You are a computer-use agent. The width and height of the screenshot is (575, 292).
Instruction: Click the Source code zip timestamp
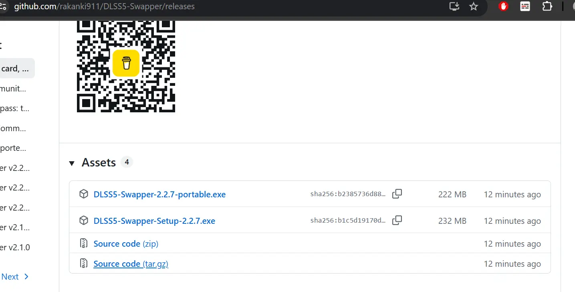(512, 244)
